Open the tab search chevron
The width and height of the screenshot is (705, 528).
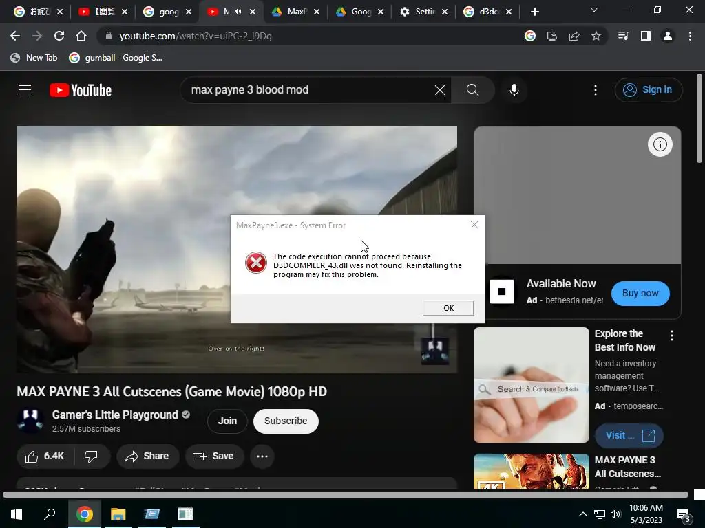pos(594,10)
